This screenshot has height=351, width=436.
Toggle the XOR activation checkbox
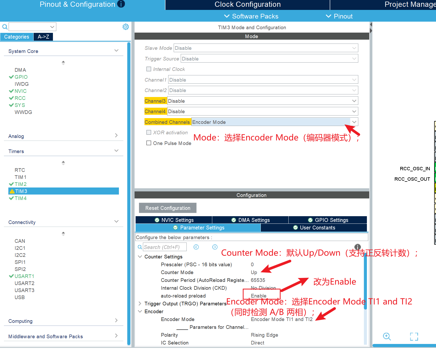point(149,132)
